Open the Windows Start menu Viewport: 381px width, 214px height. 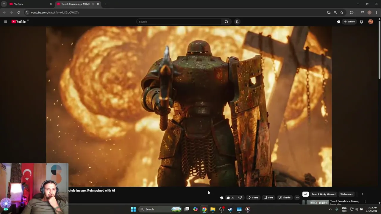pyautogui.click(x=133, y=209)
